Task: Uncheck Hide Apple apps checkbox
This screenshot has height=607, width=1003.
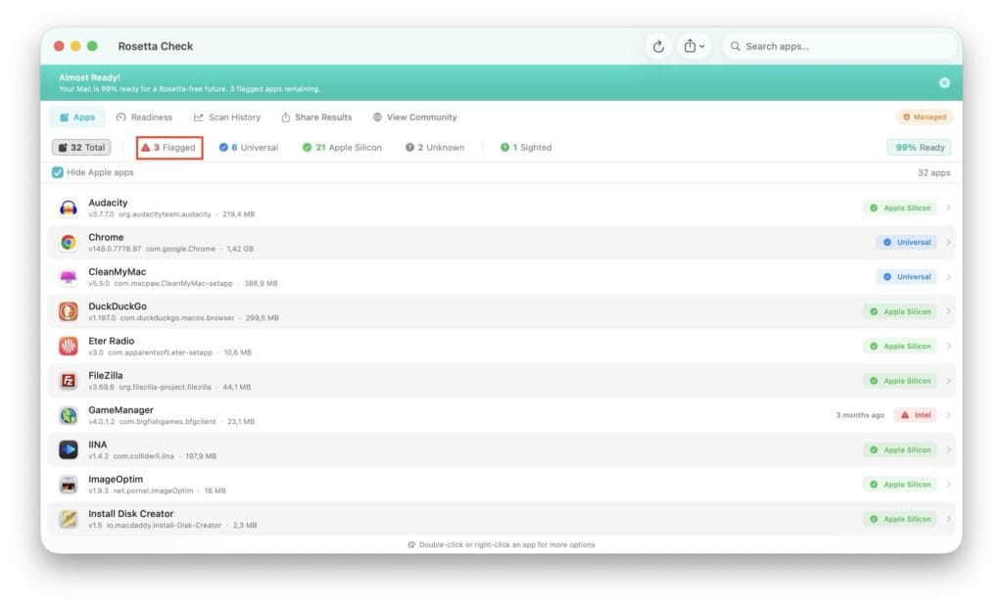Action: (x=58, y=172)
